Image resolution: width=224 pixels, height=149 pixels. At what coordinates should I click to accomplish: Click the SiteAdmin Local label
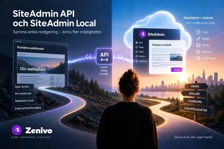coord(24,101)
